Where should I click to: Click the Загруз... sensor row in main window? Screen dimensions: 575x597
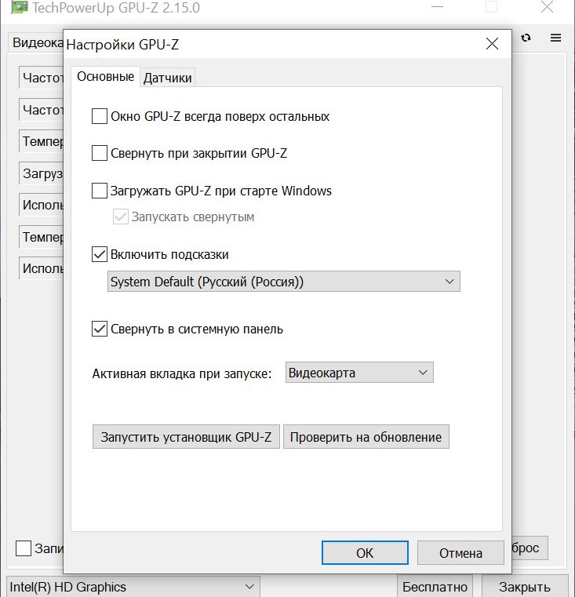tap(42, 173)
